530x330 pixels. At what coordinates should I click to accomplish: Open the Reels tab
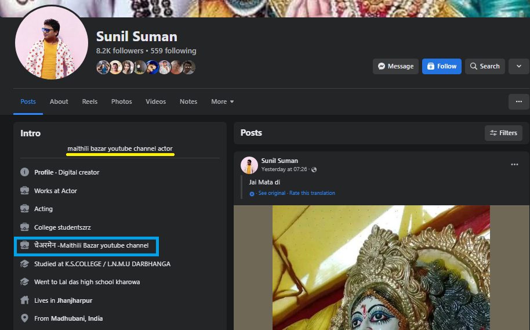(x=89, y=101)
